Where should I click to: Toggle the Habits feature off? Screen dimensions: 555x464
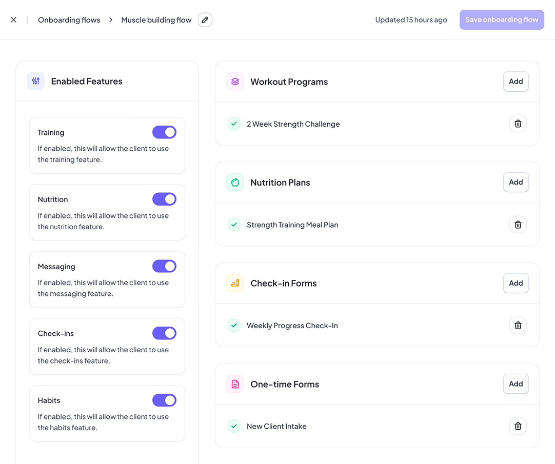coord(164,400)
